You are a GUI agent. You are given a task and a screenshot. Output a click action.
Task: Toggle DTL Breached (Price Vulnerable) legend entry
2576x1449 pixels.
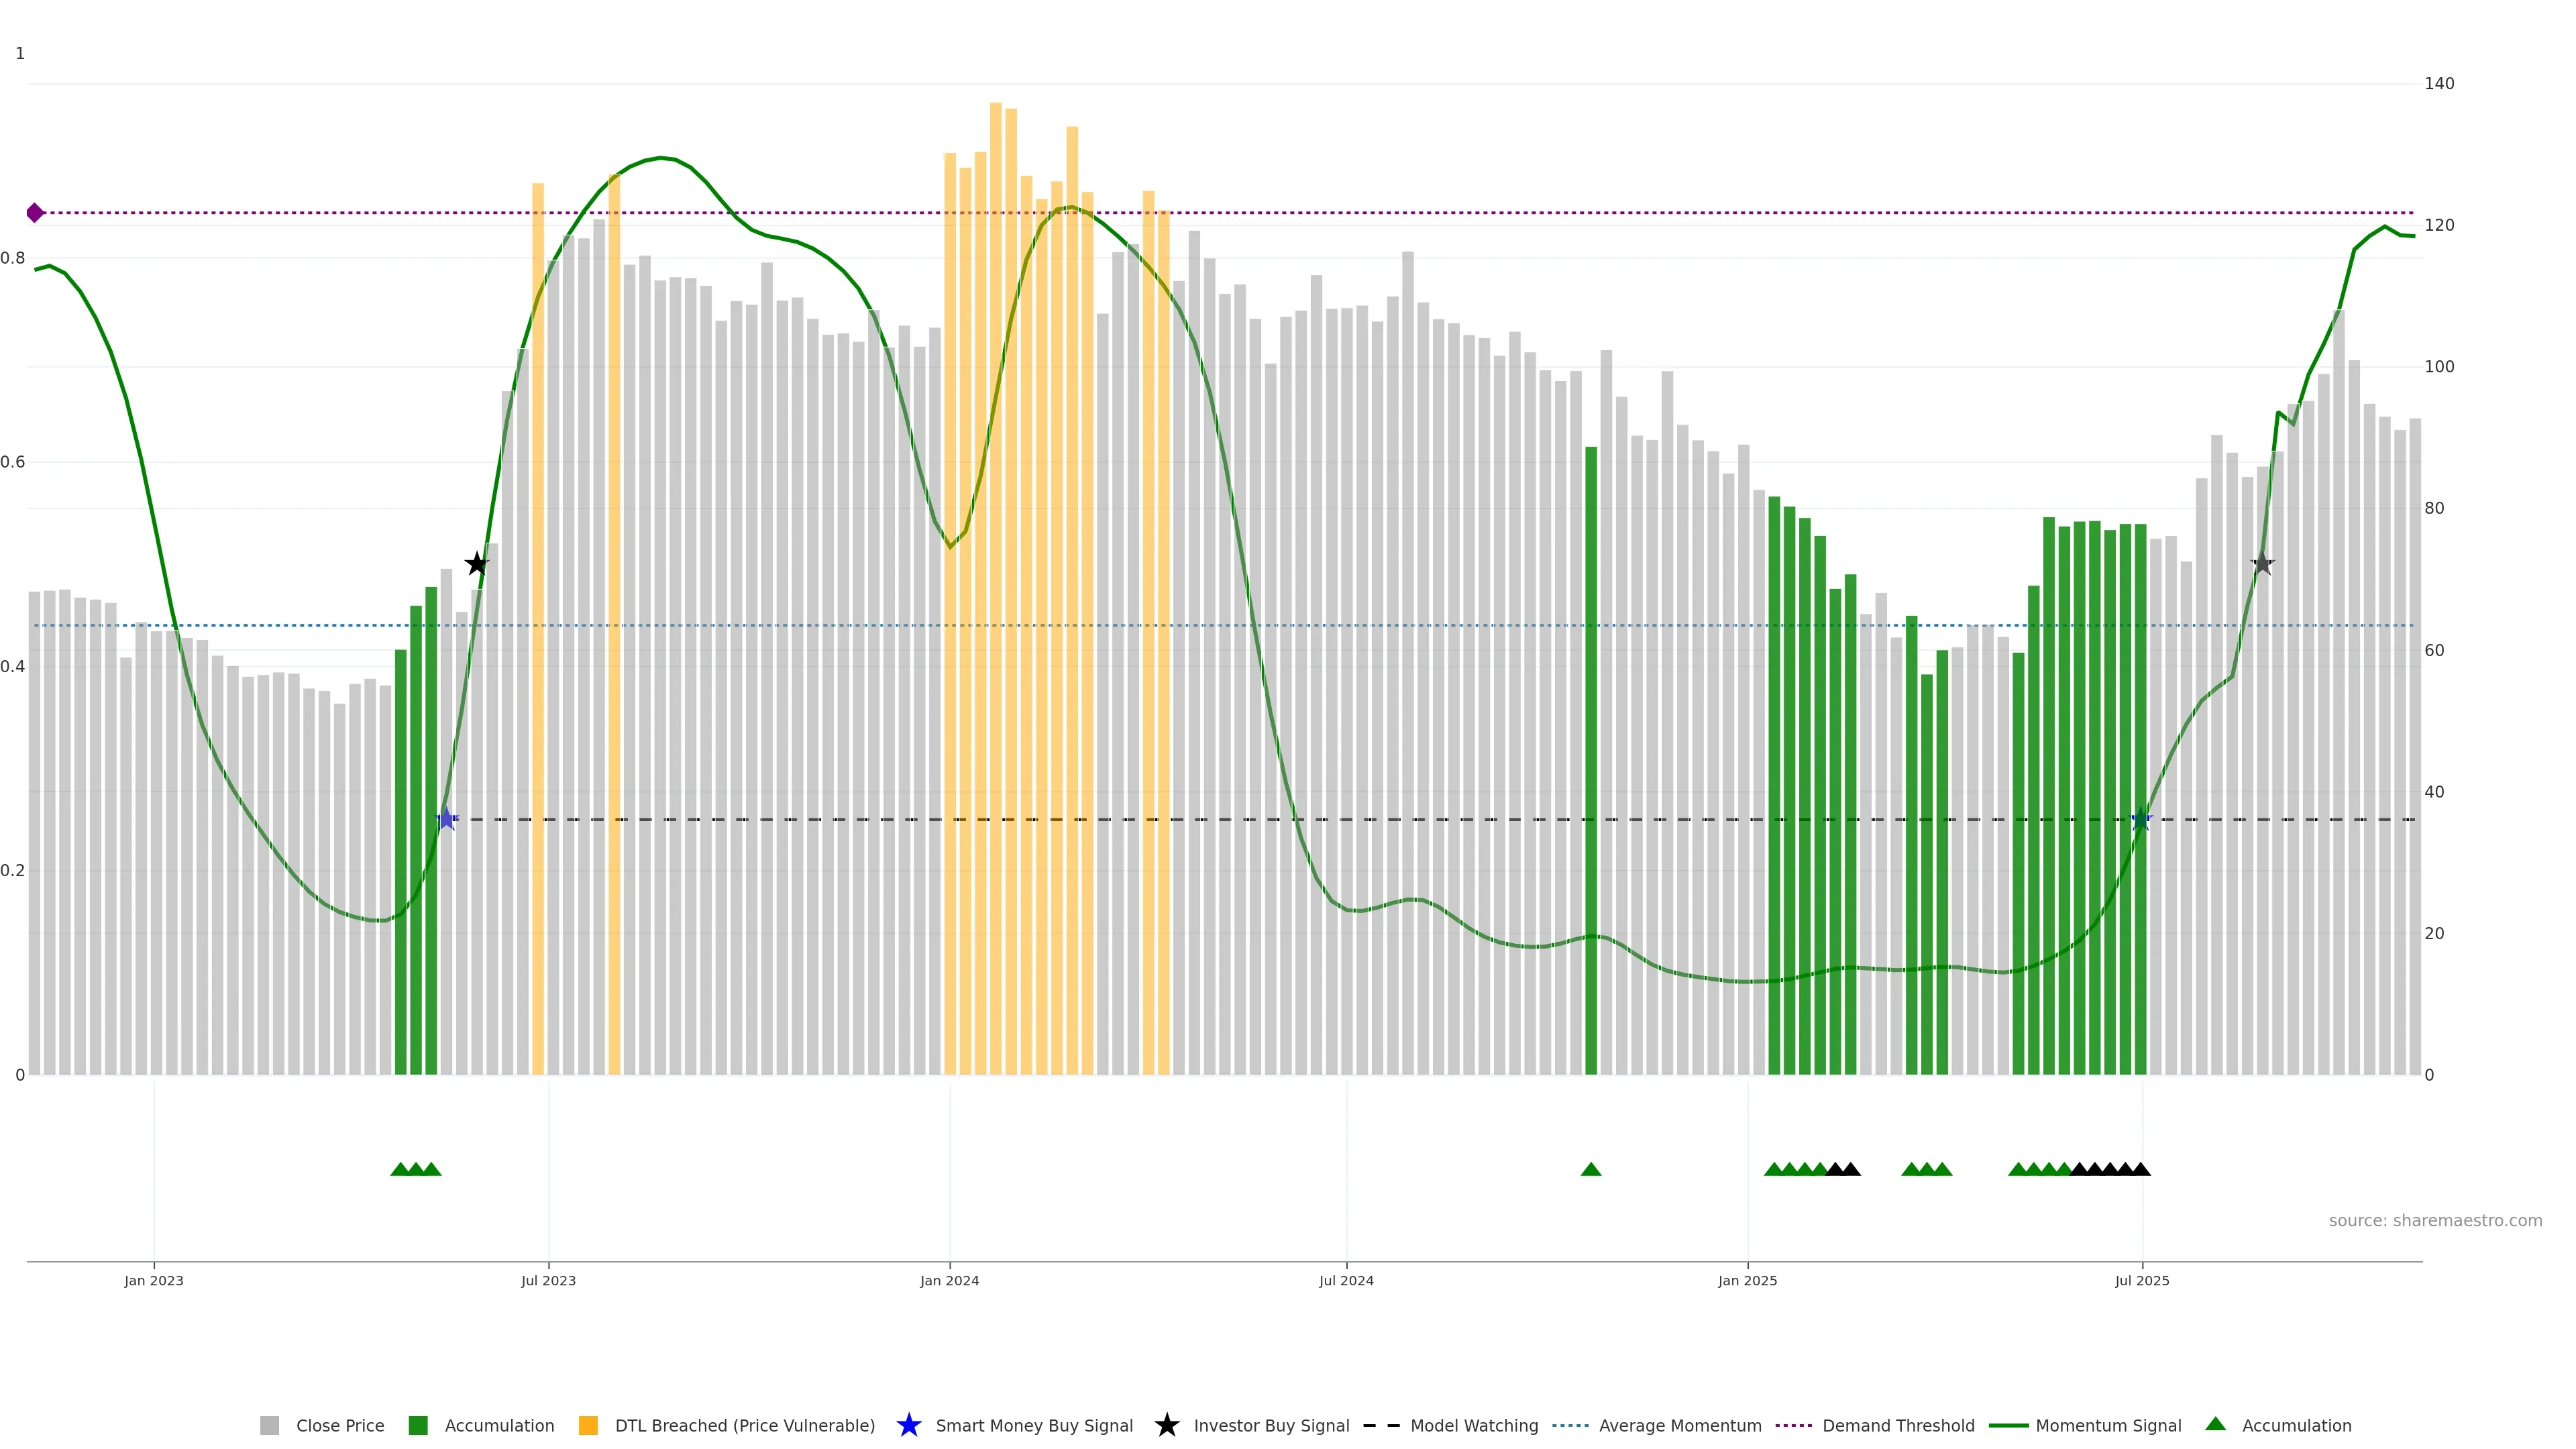point(744,1426)
